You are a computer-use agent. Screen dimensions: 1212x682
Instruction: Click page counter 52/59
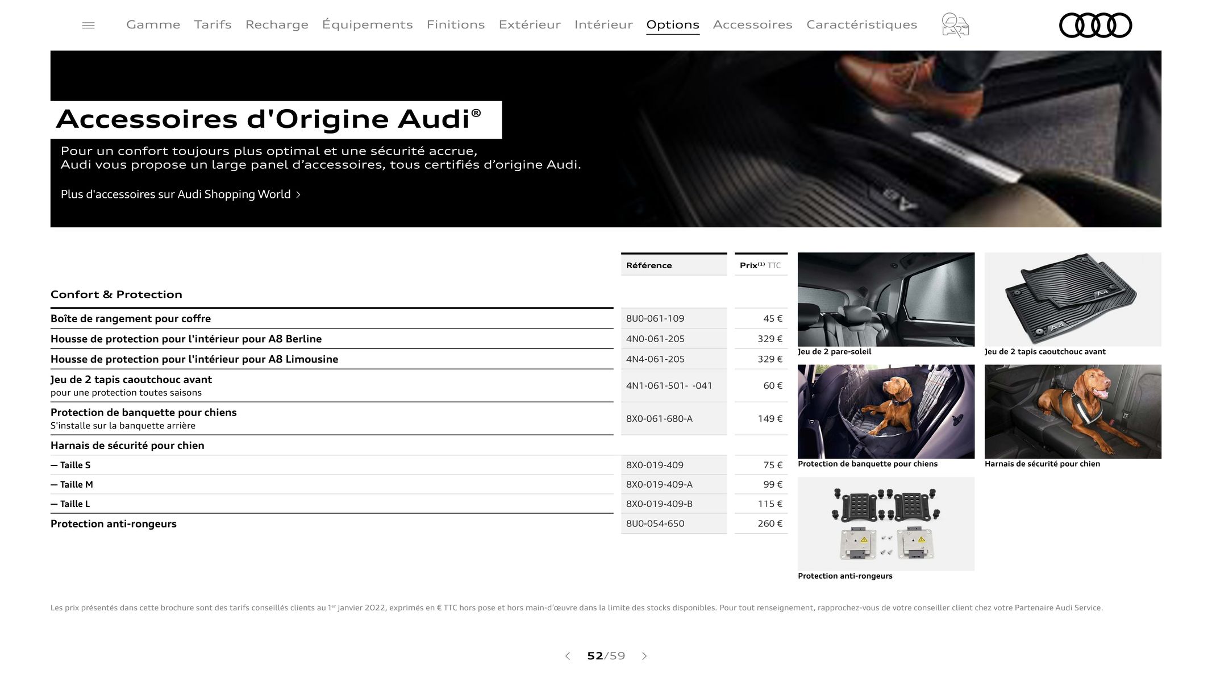click(x=606, y=656)
